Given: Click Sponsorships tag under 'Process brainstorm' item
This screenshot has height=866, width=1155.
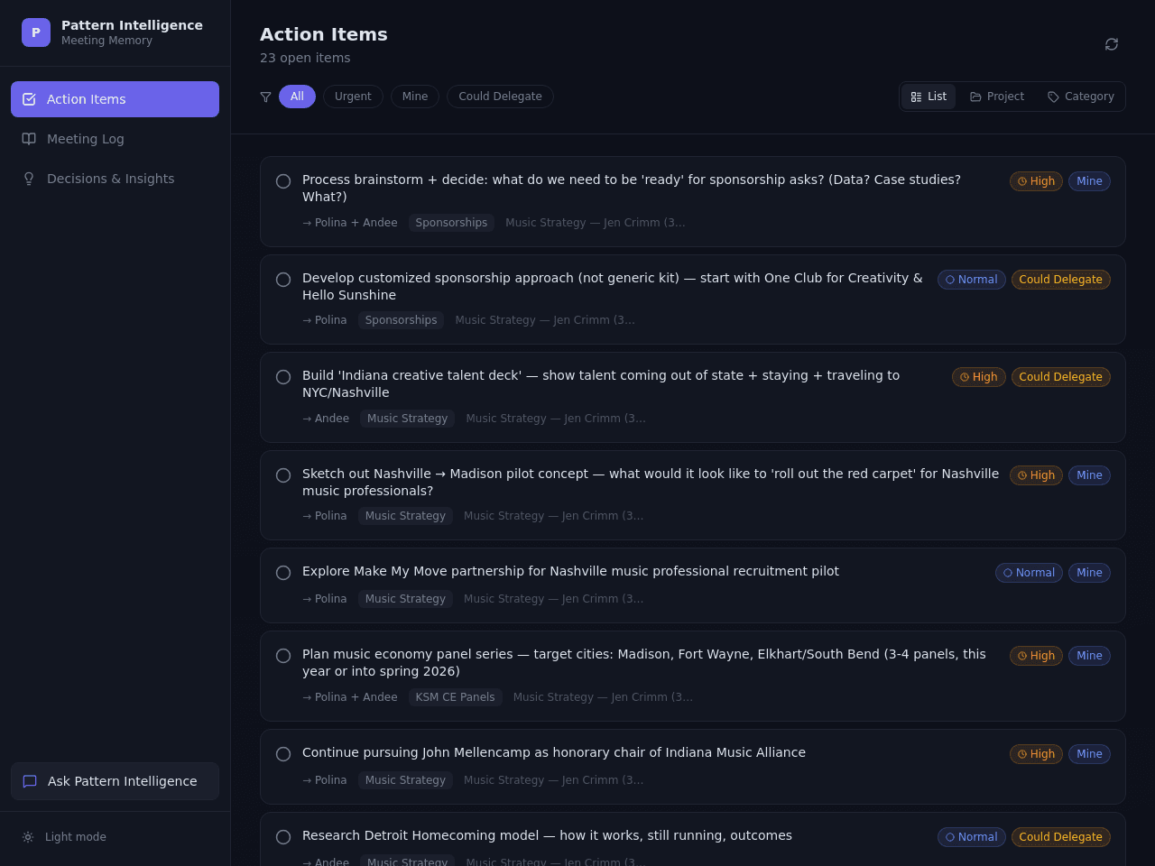Looking at the screenshot, I should point(451,223).
